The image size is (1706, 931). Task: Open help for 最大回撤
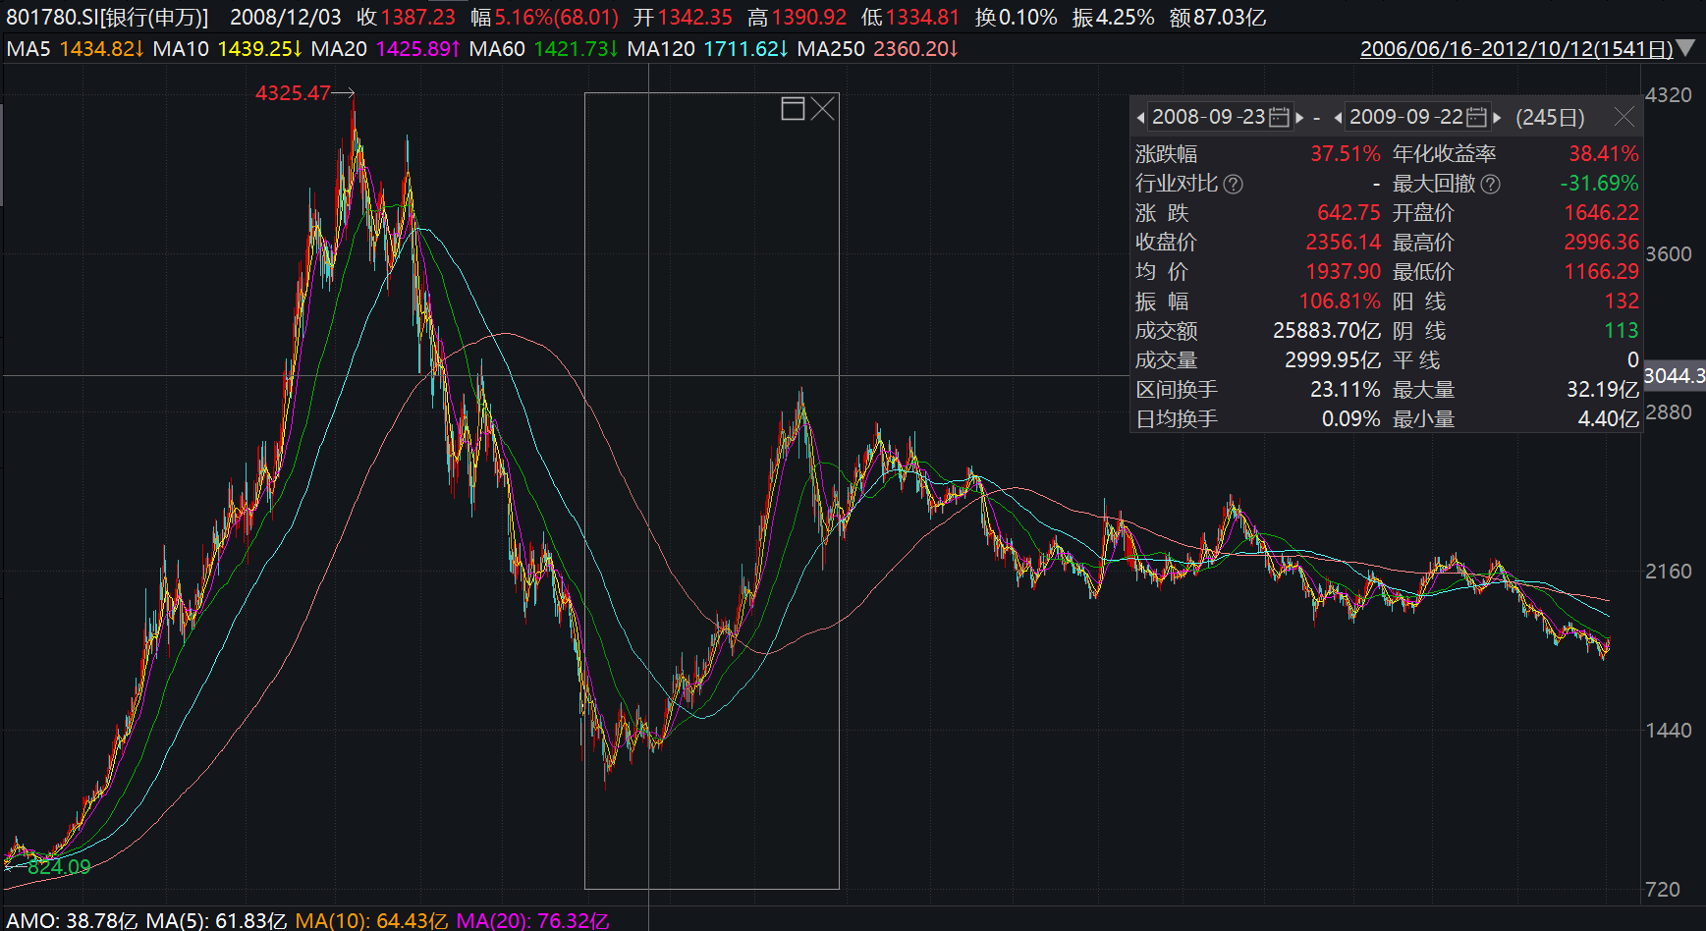click(1490, 184)
